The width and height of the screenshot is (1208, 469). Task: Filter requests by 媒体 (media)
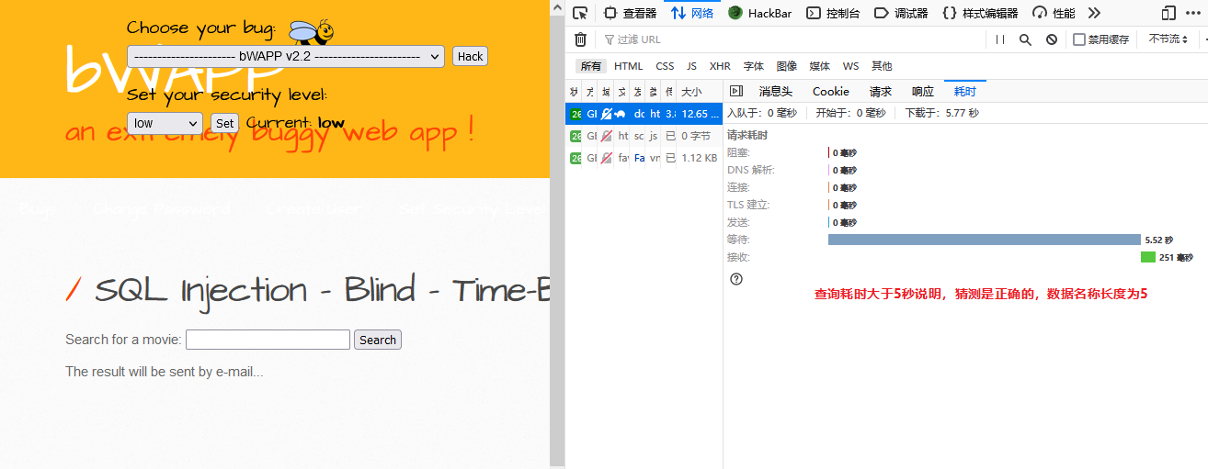tap(819, 66)
